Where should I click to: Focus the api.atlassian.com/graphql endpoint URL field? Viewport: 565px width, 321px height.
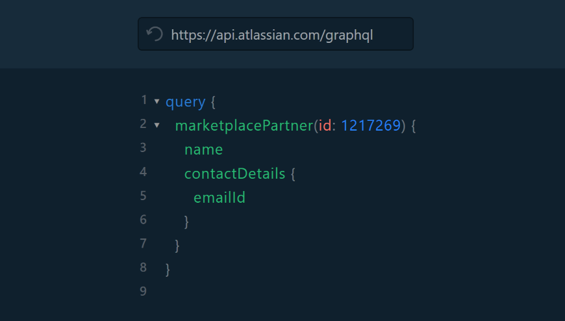272,34
